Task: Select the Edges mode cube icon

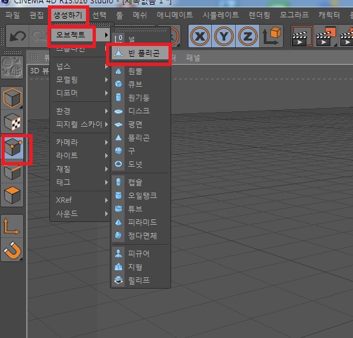Action: [12, 173]
